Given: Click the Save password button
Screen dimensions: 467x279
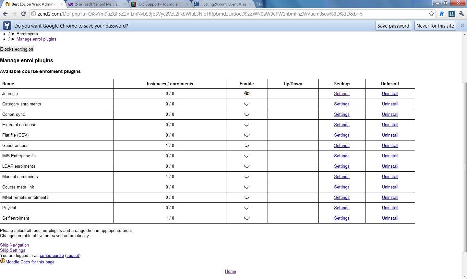Looking at the screenshot, I should (x=393, y=26).
